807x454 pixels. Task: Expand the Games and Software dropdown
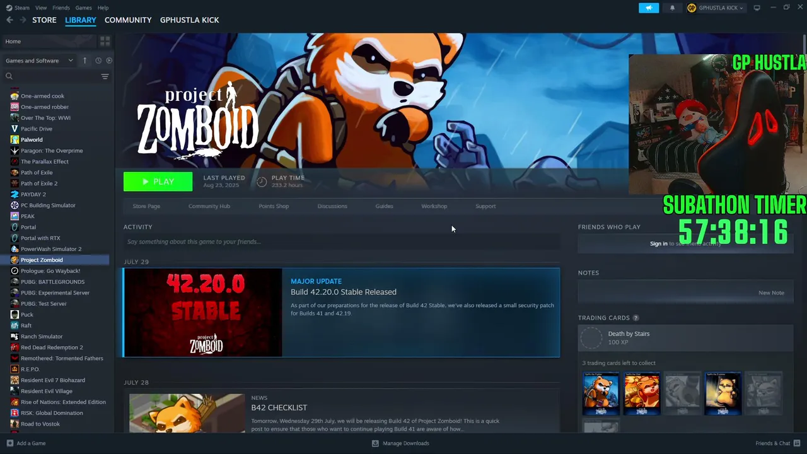pos(71,61)
